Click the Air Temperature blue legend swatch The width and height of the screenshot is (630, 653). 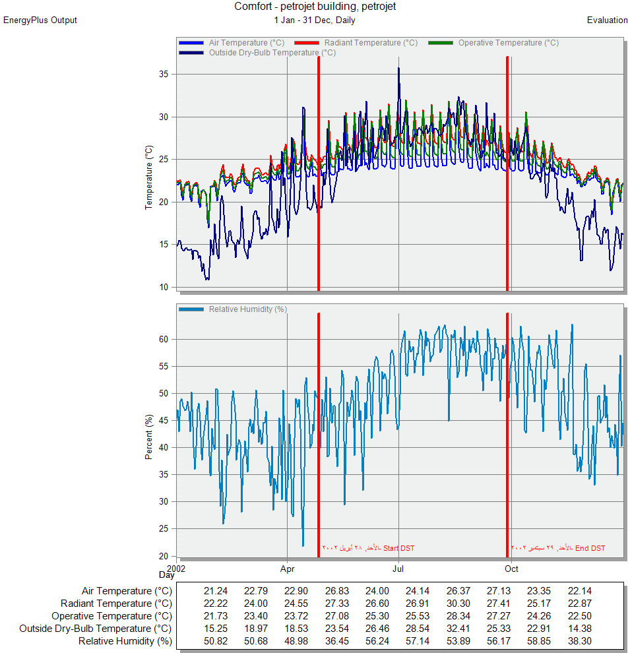[192, 43]
